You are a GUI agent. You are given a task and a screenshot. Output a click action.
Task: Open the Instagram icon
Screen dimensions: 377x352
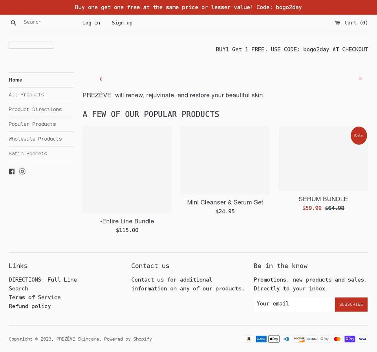tap(22, 171)
